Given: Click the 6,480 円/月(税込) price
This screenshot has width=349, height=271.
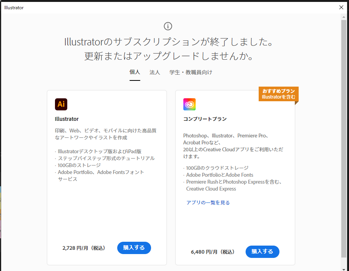Looking at the screenshot, I should (x=213, y=252).
